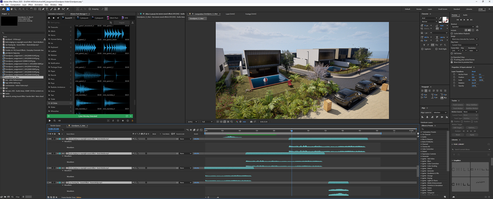Image resolution: width=493 pixels, height=199 pixels.
Task: Open the Spacebar shortcut dropdown
Action: [463, 27]
